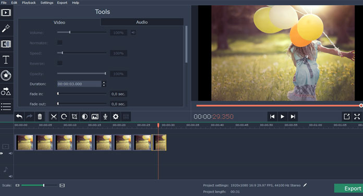Split clip with the scissors tool

click(x=54, y=117)
